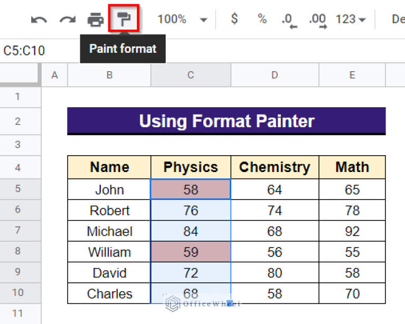Format as currency with dollar icon
Image resolution: width=405 pixels, height=324 pixels.
coord(234,20)
